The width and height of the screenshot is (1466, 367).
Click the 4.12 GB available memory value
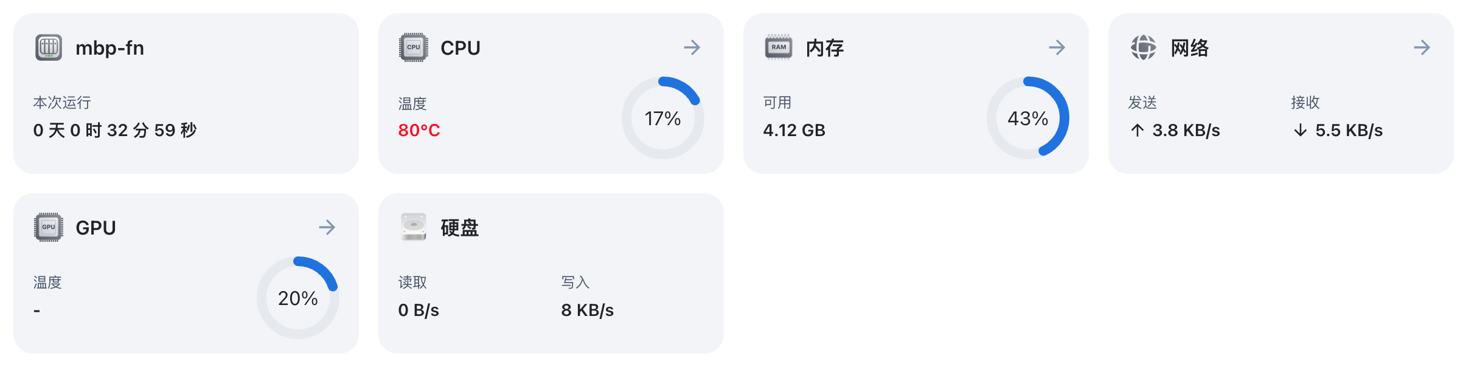[x=794, y=130]
